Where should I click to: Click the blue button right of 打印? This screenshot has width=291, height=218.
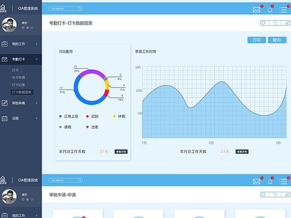[x=277, y=40]
